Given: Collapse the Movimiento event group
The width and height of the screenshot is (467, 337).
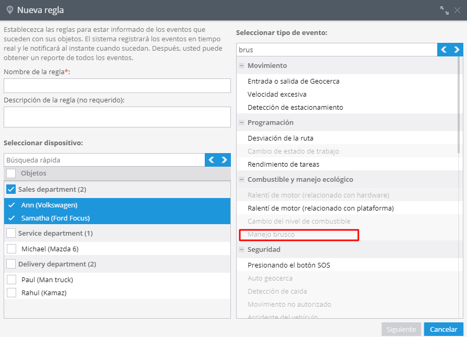Looking at the screenshot, I should 241,65.
